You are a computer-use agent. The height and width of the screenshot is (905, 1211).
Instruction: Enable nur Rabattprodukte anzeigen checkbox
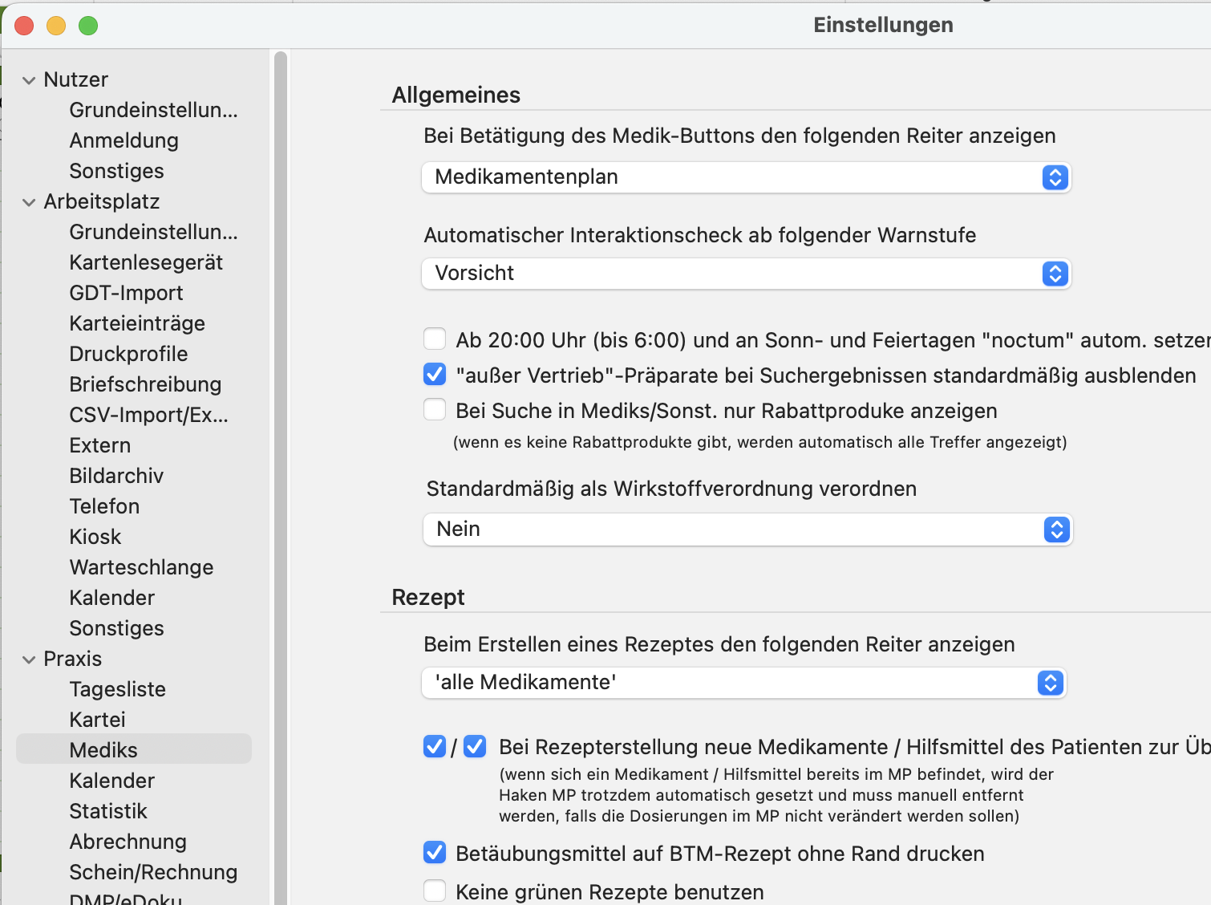[x=435, y=410]
